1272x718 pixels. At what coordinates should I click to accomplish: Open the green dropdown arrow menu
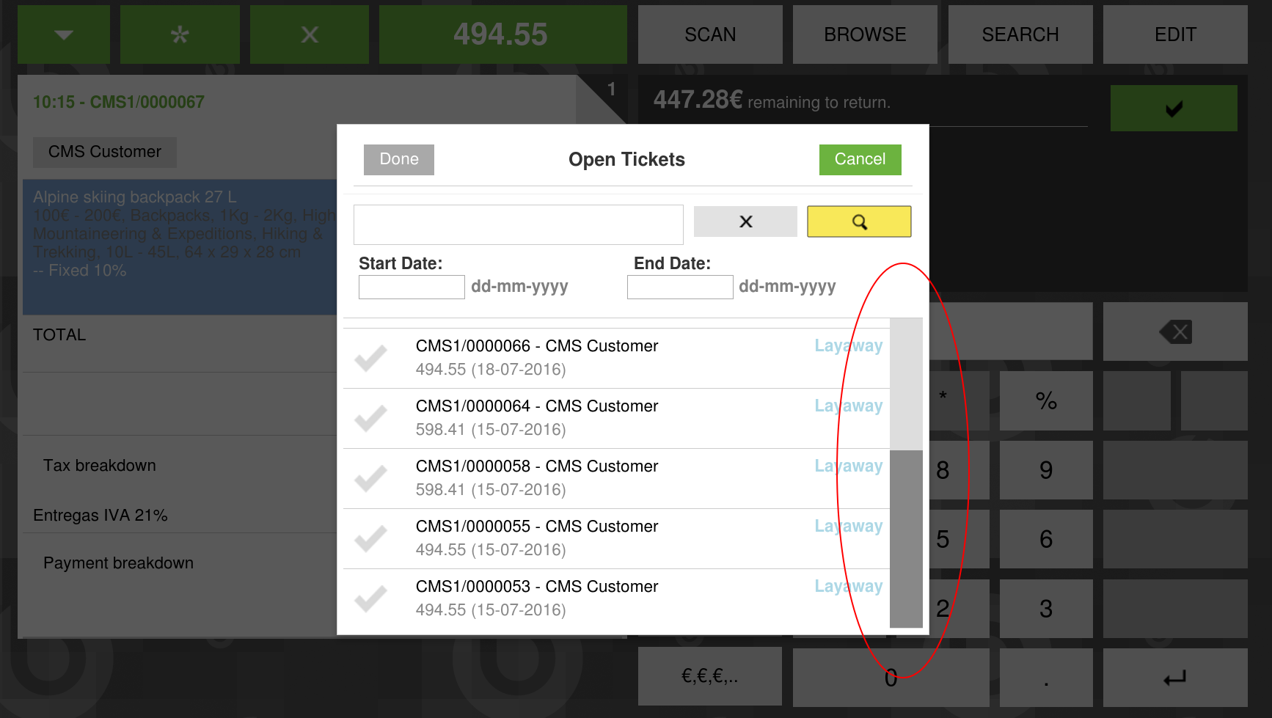(64, 34)
